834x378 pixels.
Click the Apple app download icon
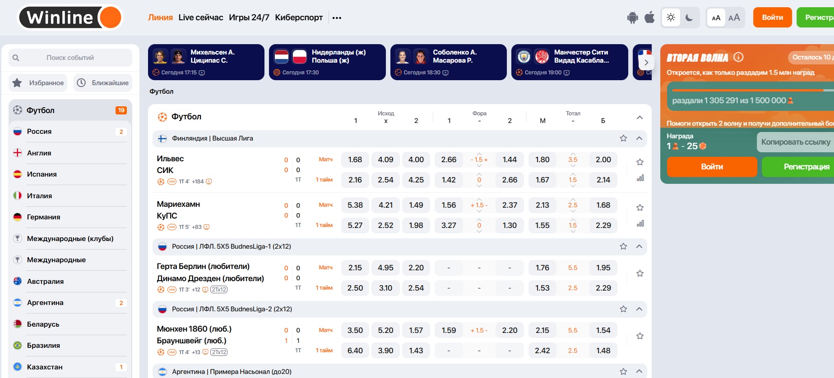pyautogui.click(x=649, y=18)
